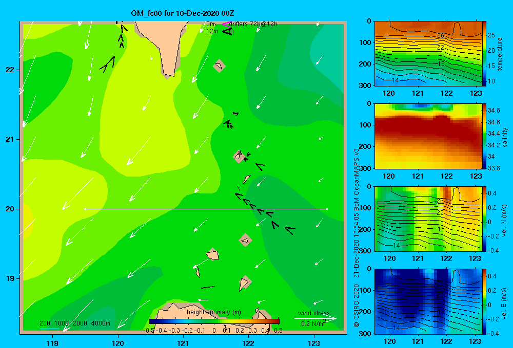This screenshot has height=348, width=513.
Task: Click longitude tick label 121 on the main map
Action: [x=183, y=343]
